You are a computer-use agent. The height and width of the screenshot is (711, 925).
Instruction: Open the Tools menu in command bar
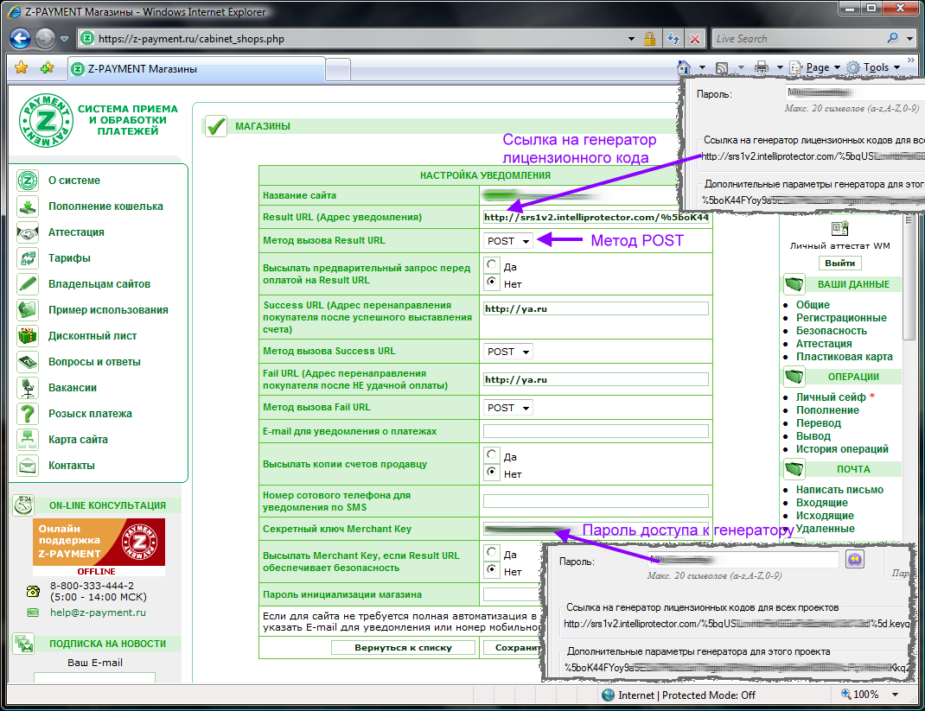click(874, 67)
